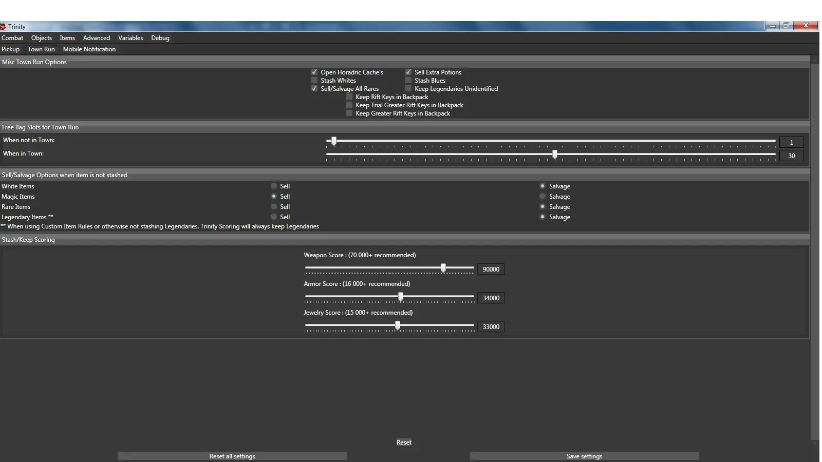Click the When in Town slider thumb
822x462 pixels.
(x=555, y=155)
